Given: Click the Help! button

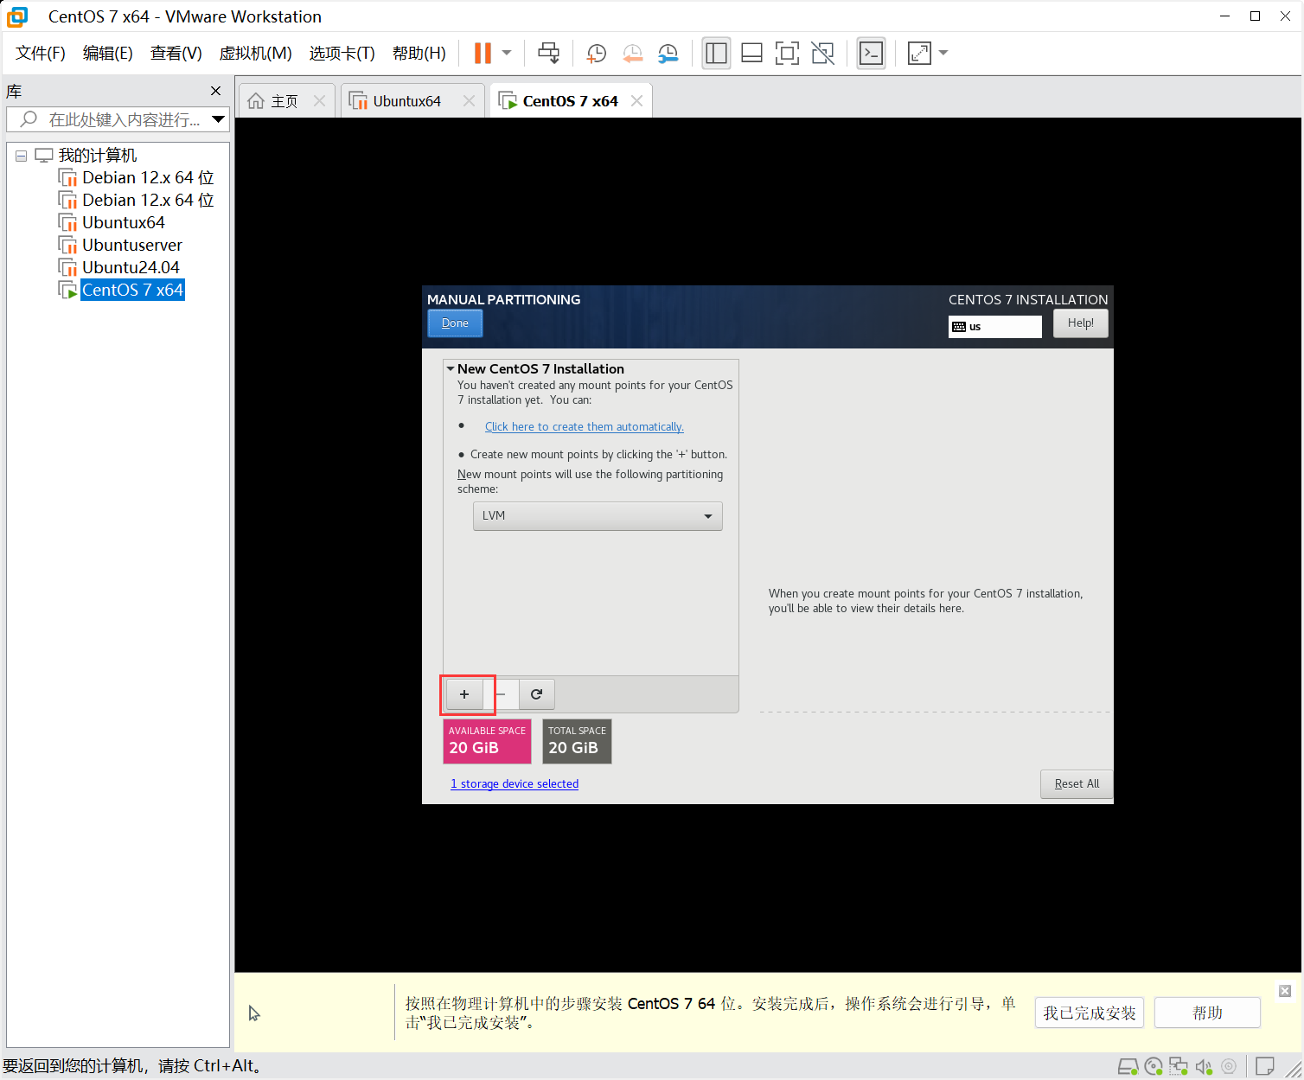Looking at the screenshot, I should coord(1081,323).
